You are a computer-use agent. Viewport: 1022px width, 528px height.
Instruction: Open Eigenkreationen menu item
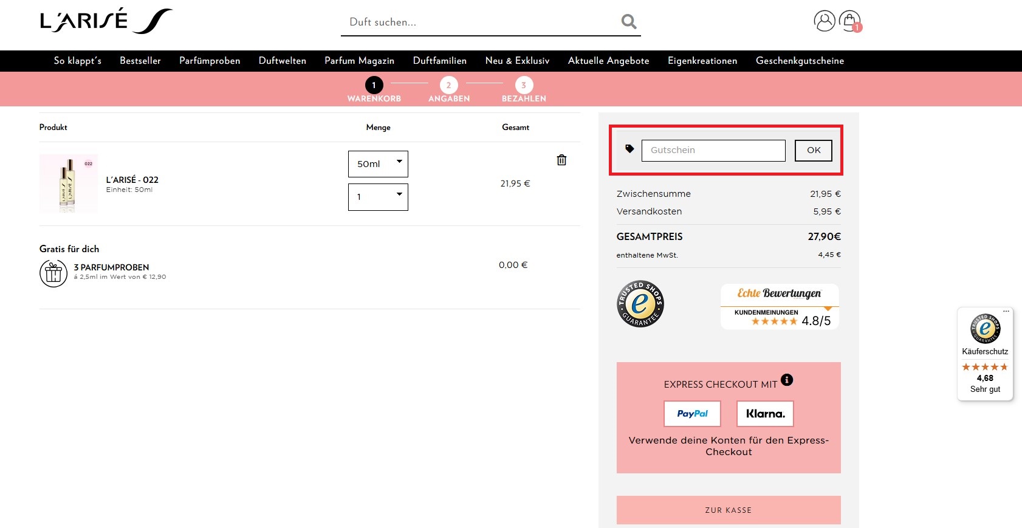point(702,61)
